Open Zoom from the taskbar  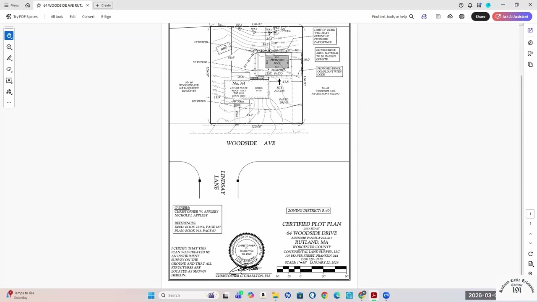pos(386,295)
